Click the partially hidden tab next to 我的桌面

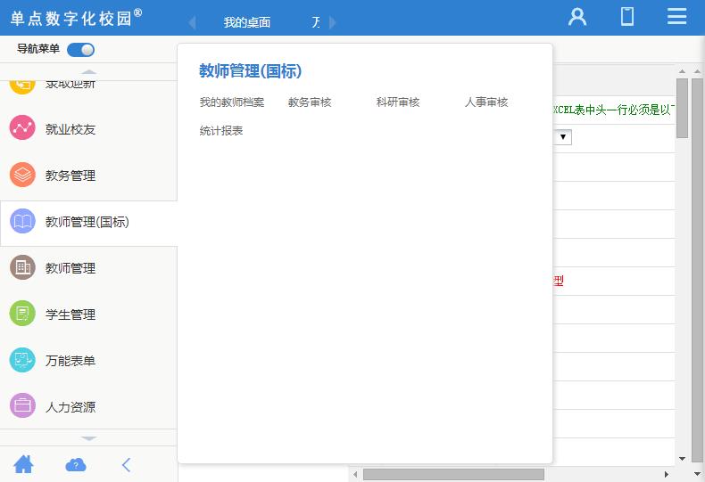tap(317, 22)
